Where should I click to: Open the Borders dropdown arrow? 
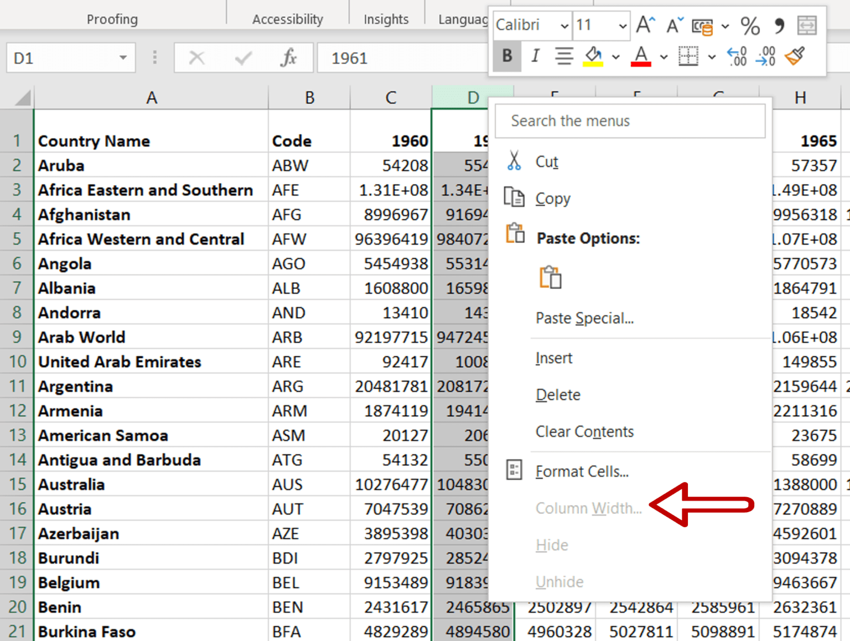[x=713, y=57]
